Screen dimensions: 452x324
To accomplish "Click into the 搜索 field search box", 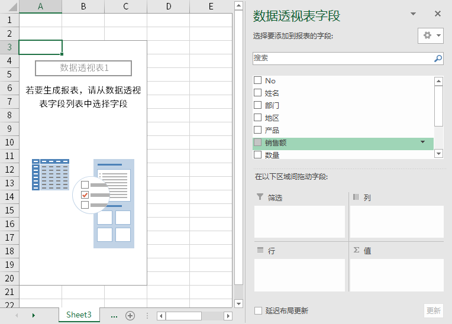I will click(x=342, y=59).
